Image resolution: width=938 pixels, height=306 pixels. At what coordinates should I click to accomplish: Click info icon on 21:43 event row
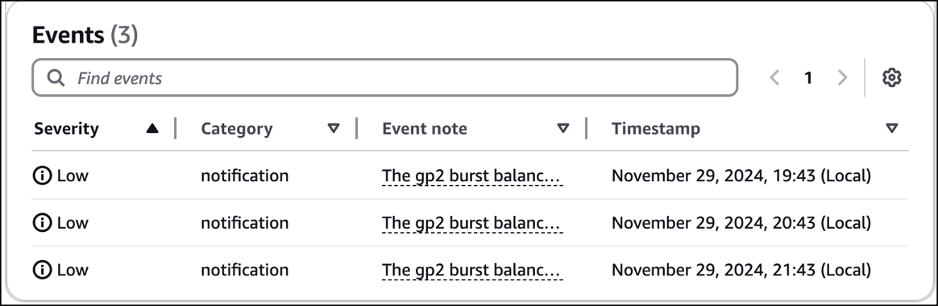[x=43, y=270]
